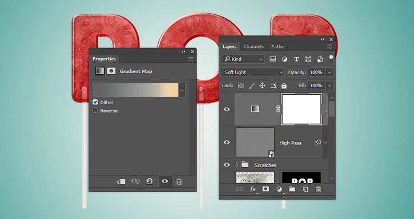This screenshot has width=414, height=219.
Task: Switch to the Layers tab
Action: coord(229,47)
